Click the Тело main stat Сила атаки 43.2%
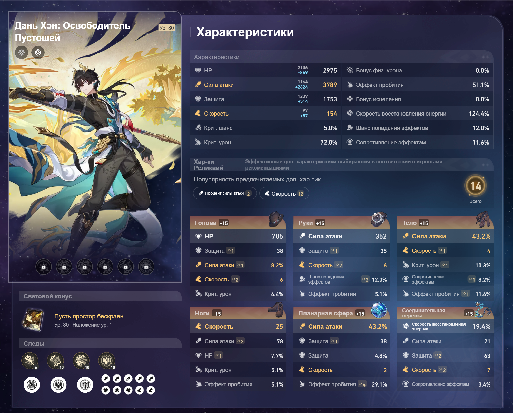The width and height of the screenshot is (513, 413). [445, 236]
